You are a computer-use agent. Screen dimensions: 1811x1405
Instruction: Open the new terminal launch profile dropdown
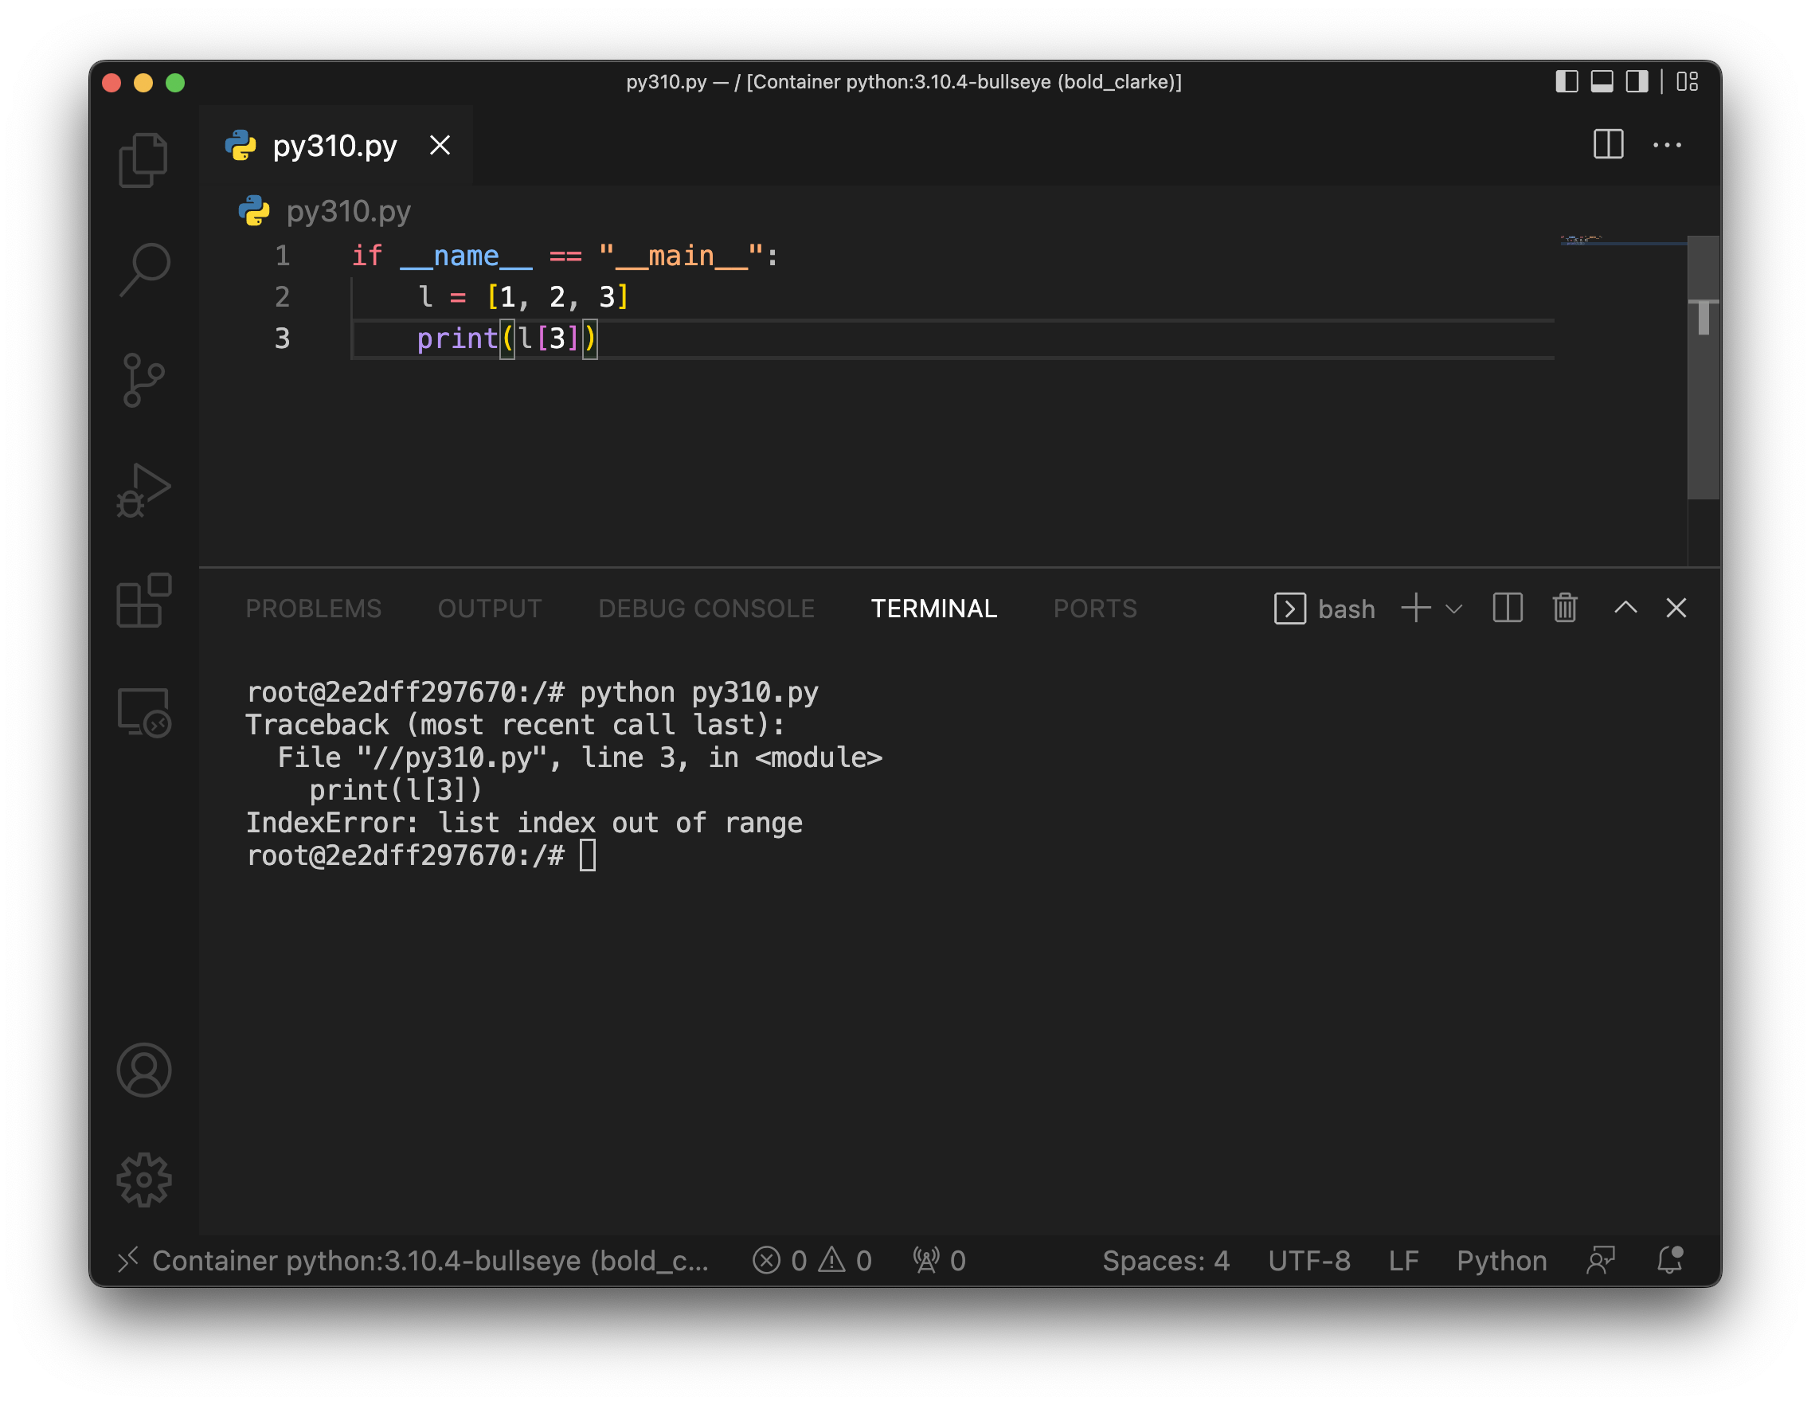click(1453, 609)
